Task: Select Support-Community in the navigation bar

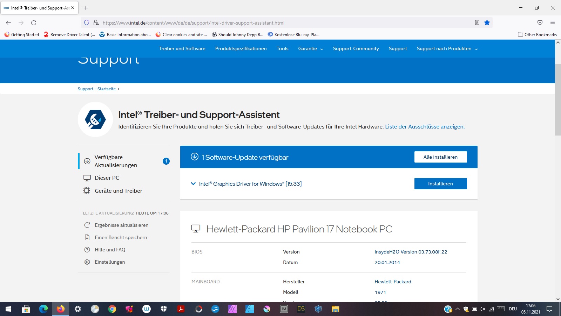Action: pyautogui.click(x=356, y=48)
